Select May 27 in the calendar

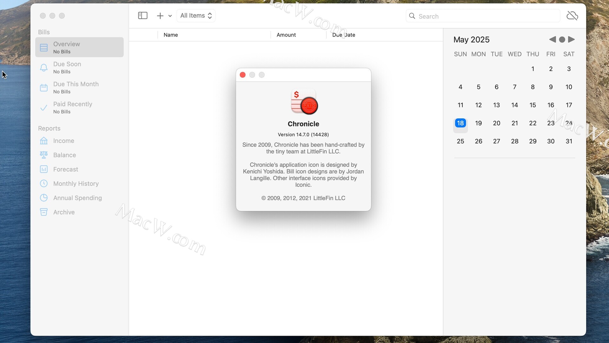[x=497, y=141]
